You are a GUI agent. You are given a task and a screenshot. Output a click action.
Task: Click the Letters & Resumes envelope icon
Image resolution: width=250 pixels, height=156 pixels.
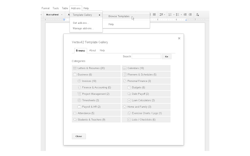(75, 68)
